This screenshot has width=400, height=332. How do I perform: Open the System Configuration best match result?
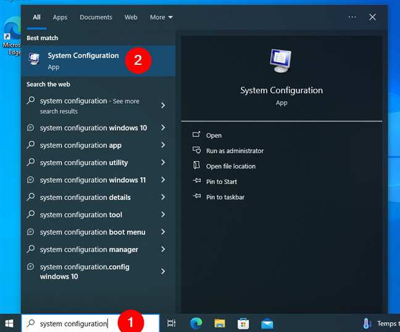tap(98, 61)
